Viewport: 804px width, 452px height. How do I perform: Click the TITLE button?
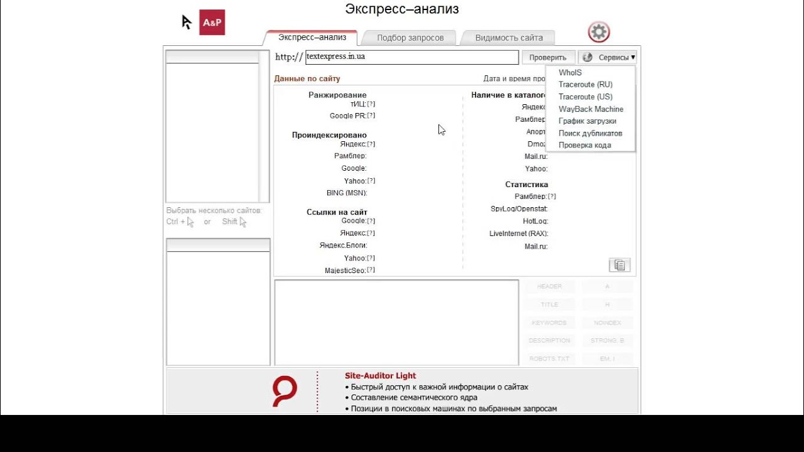pyautogui.click(x=550, y=304)
